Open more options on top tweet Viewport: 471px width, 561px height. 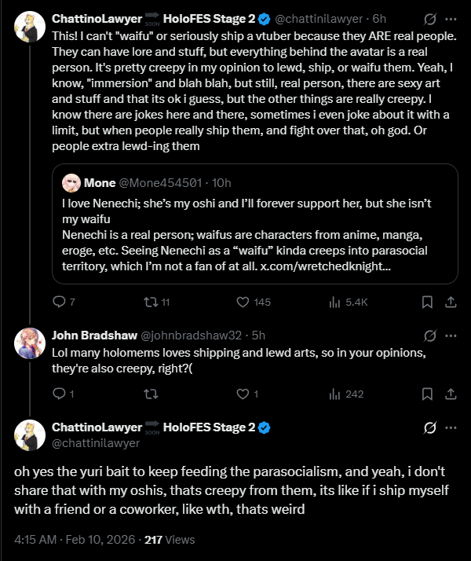[451, 17]
